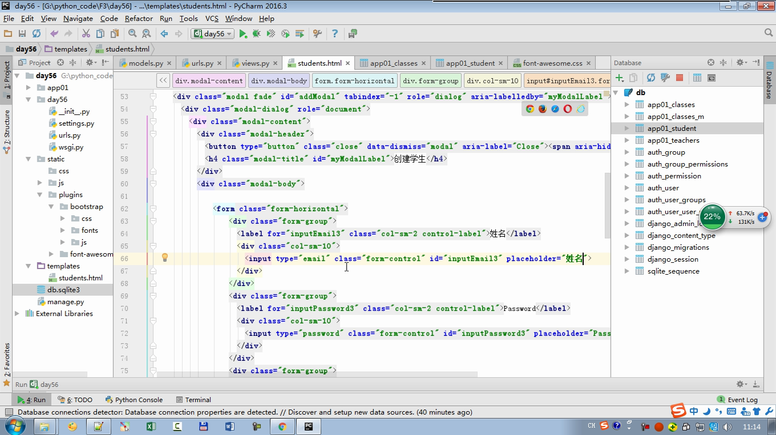
Task: Click the Save All floppy disk icon
Action: [x=22, y=34]
